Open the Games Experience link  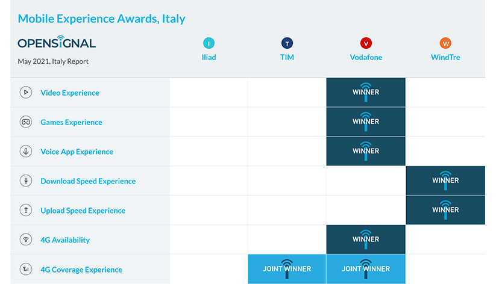click(x=71, y=122)
